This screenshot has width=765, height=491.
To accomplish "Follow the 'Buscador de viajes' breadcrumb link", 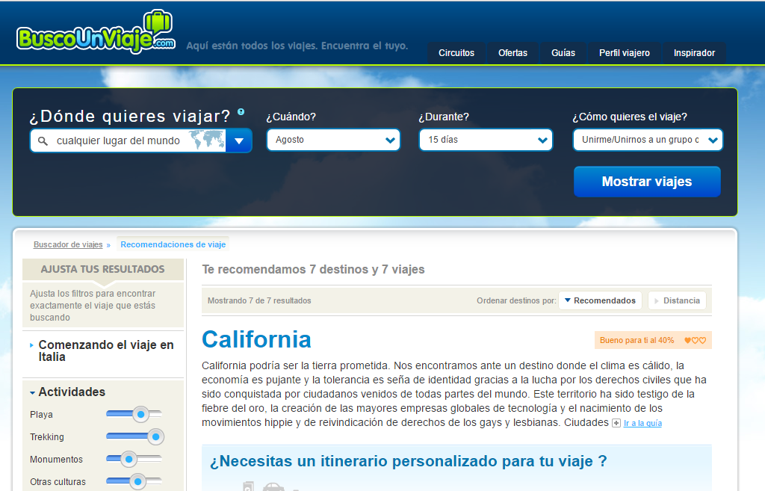I will 68,244.
